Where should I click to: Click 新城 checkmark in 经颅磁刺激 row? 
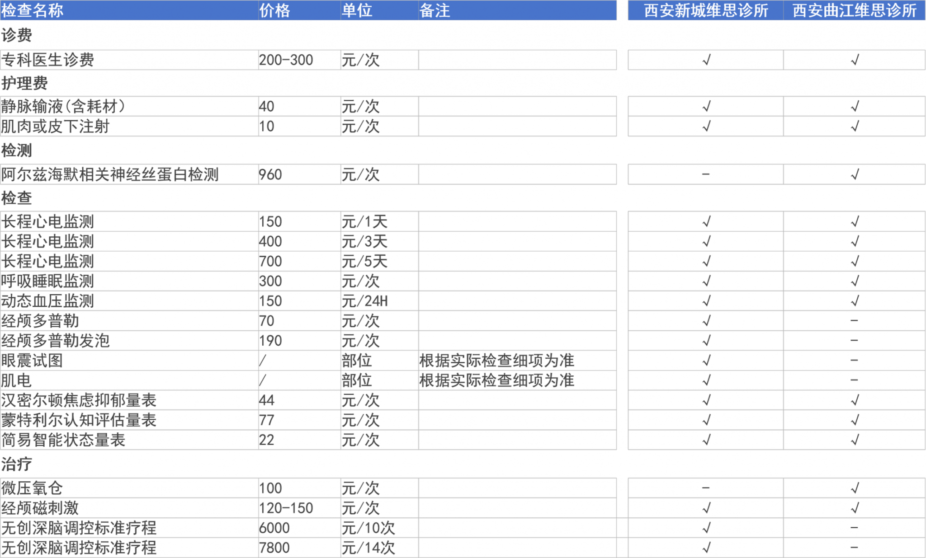coord(706,508)
